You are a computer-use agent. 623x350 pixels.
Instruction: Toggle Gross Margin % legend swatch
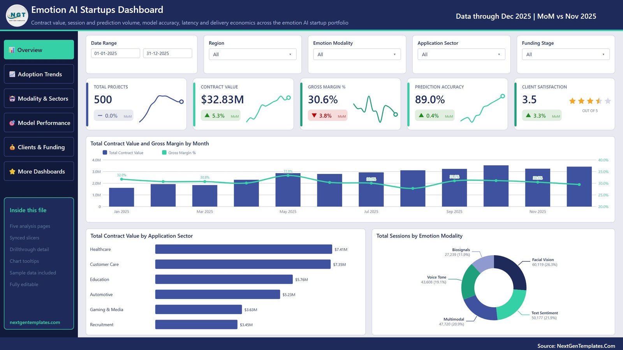(x=164, y=152)
